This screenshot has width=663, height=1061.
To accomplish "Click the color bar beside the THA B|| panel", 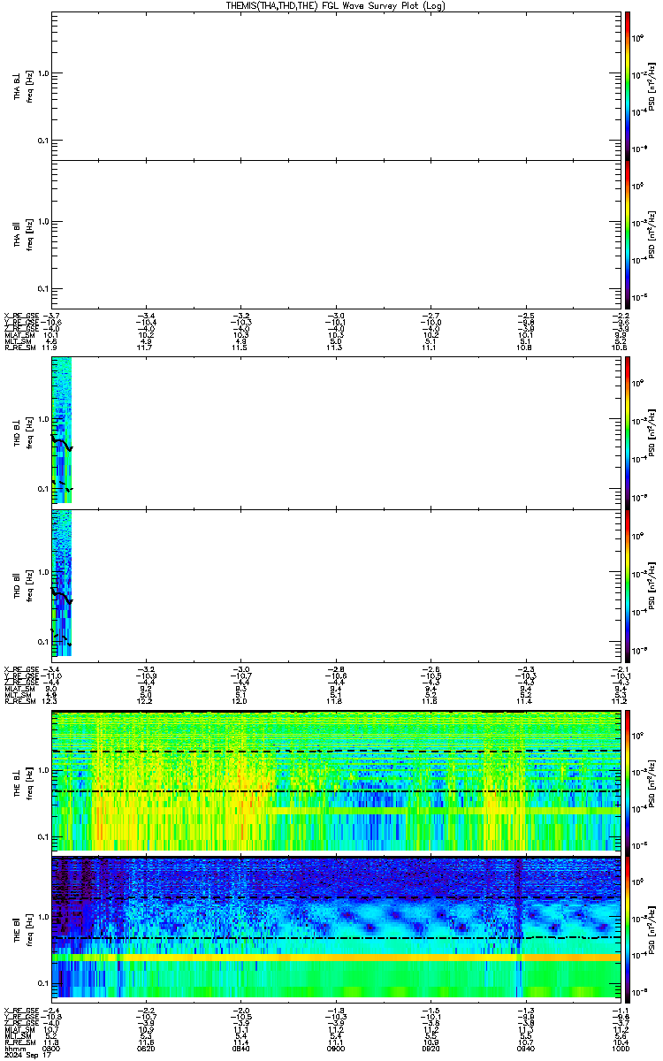I will (627, 234).
